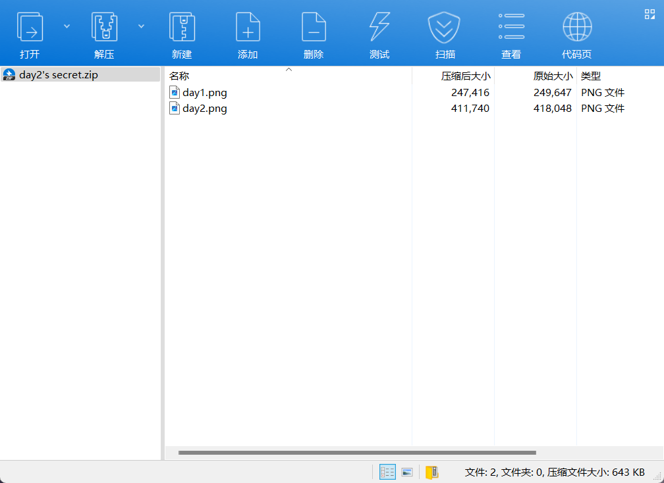The image size is (664, 483).
Task: Open the grid menu icon at top right
Action: 650,14
